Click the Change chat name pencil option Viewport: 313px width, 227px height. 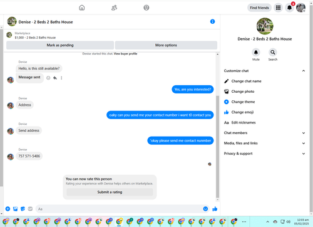click(x=264, y=81)
